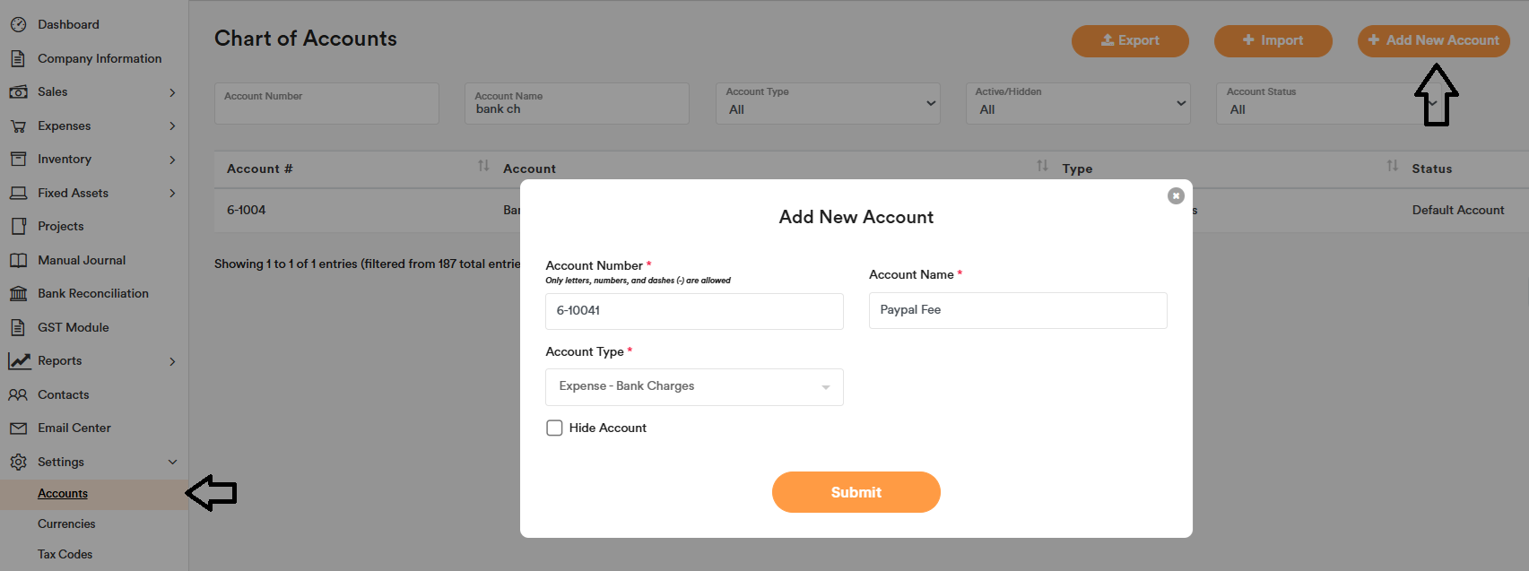Open Currencies under Settings

click(66, 524)
